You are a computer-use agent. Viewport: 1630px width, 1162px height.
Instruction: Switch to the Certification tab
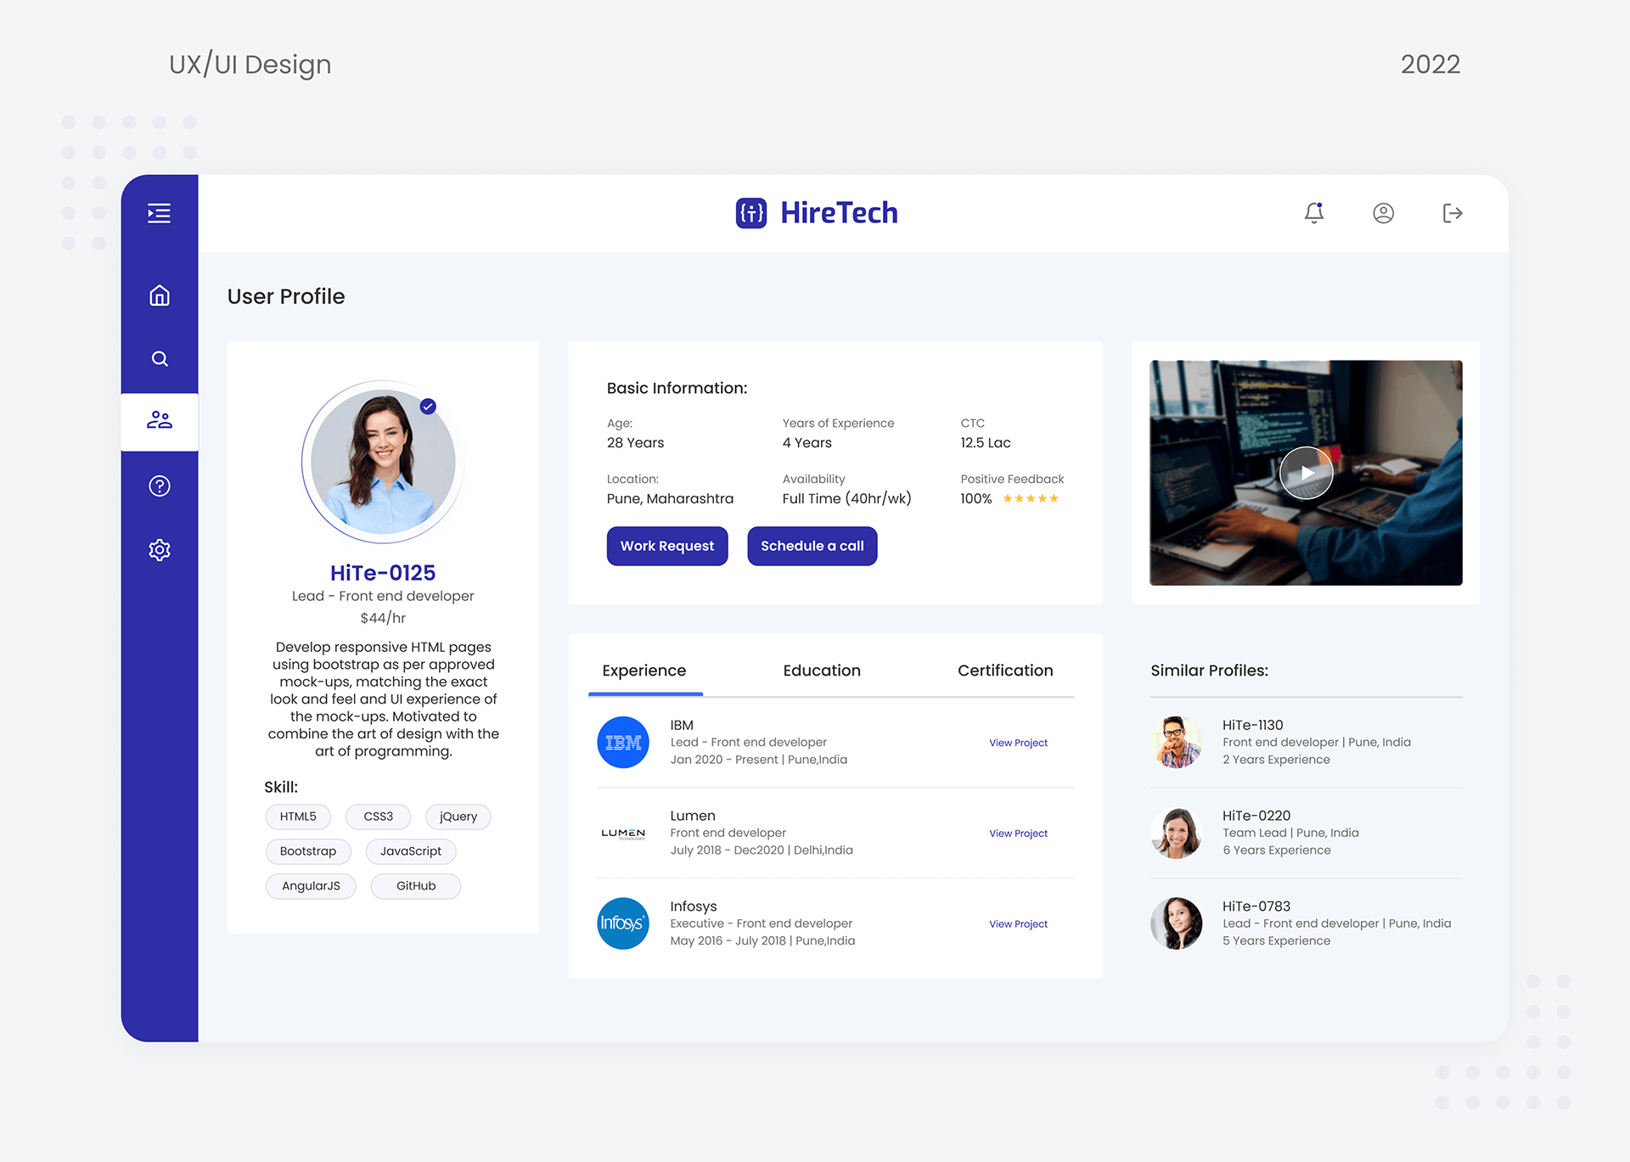coord(1004,671)
